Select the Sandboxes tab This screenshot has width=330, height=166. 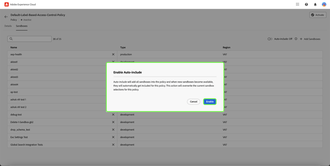point(22,26)
